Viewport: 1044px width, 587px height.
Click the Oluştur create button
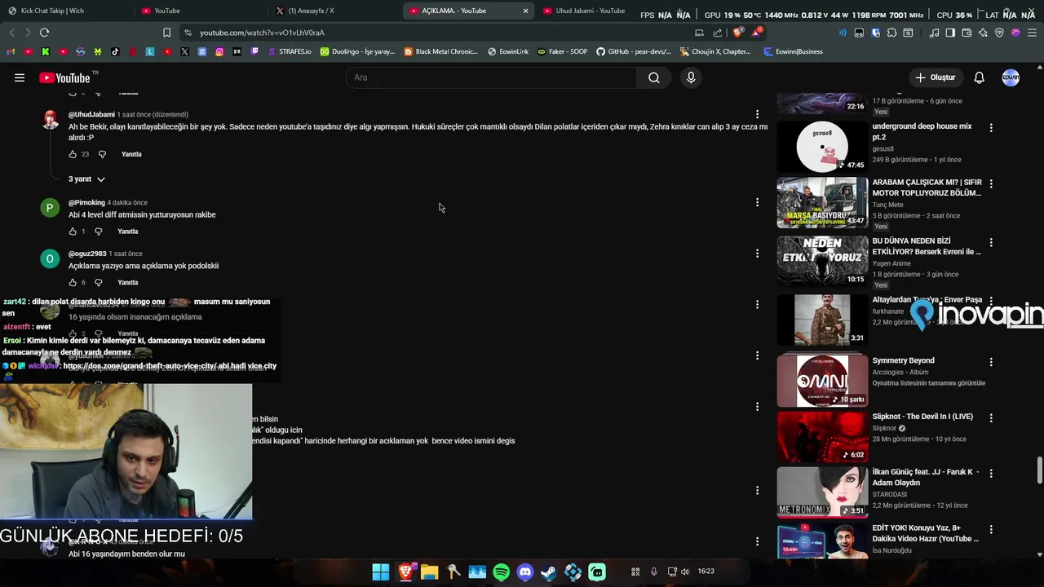935,77
